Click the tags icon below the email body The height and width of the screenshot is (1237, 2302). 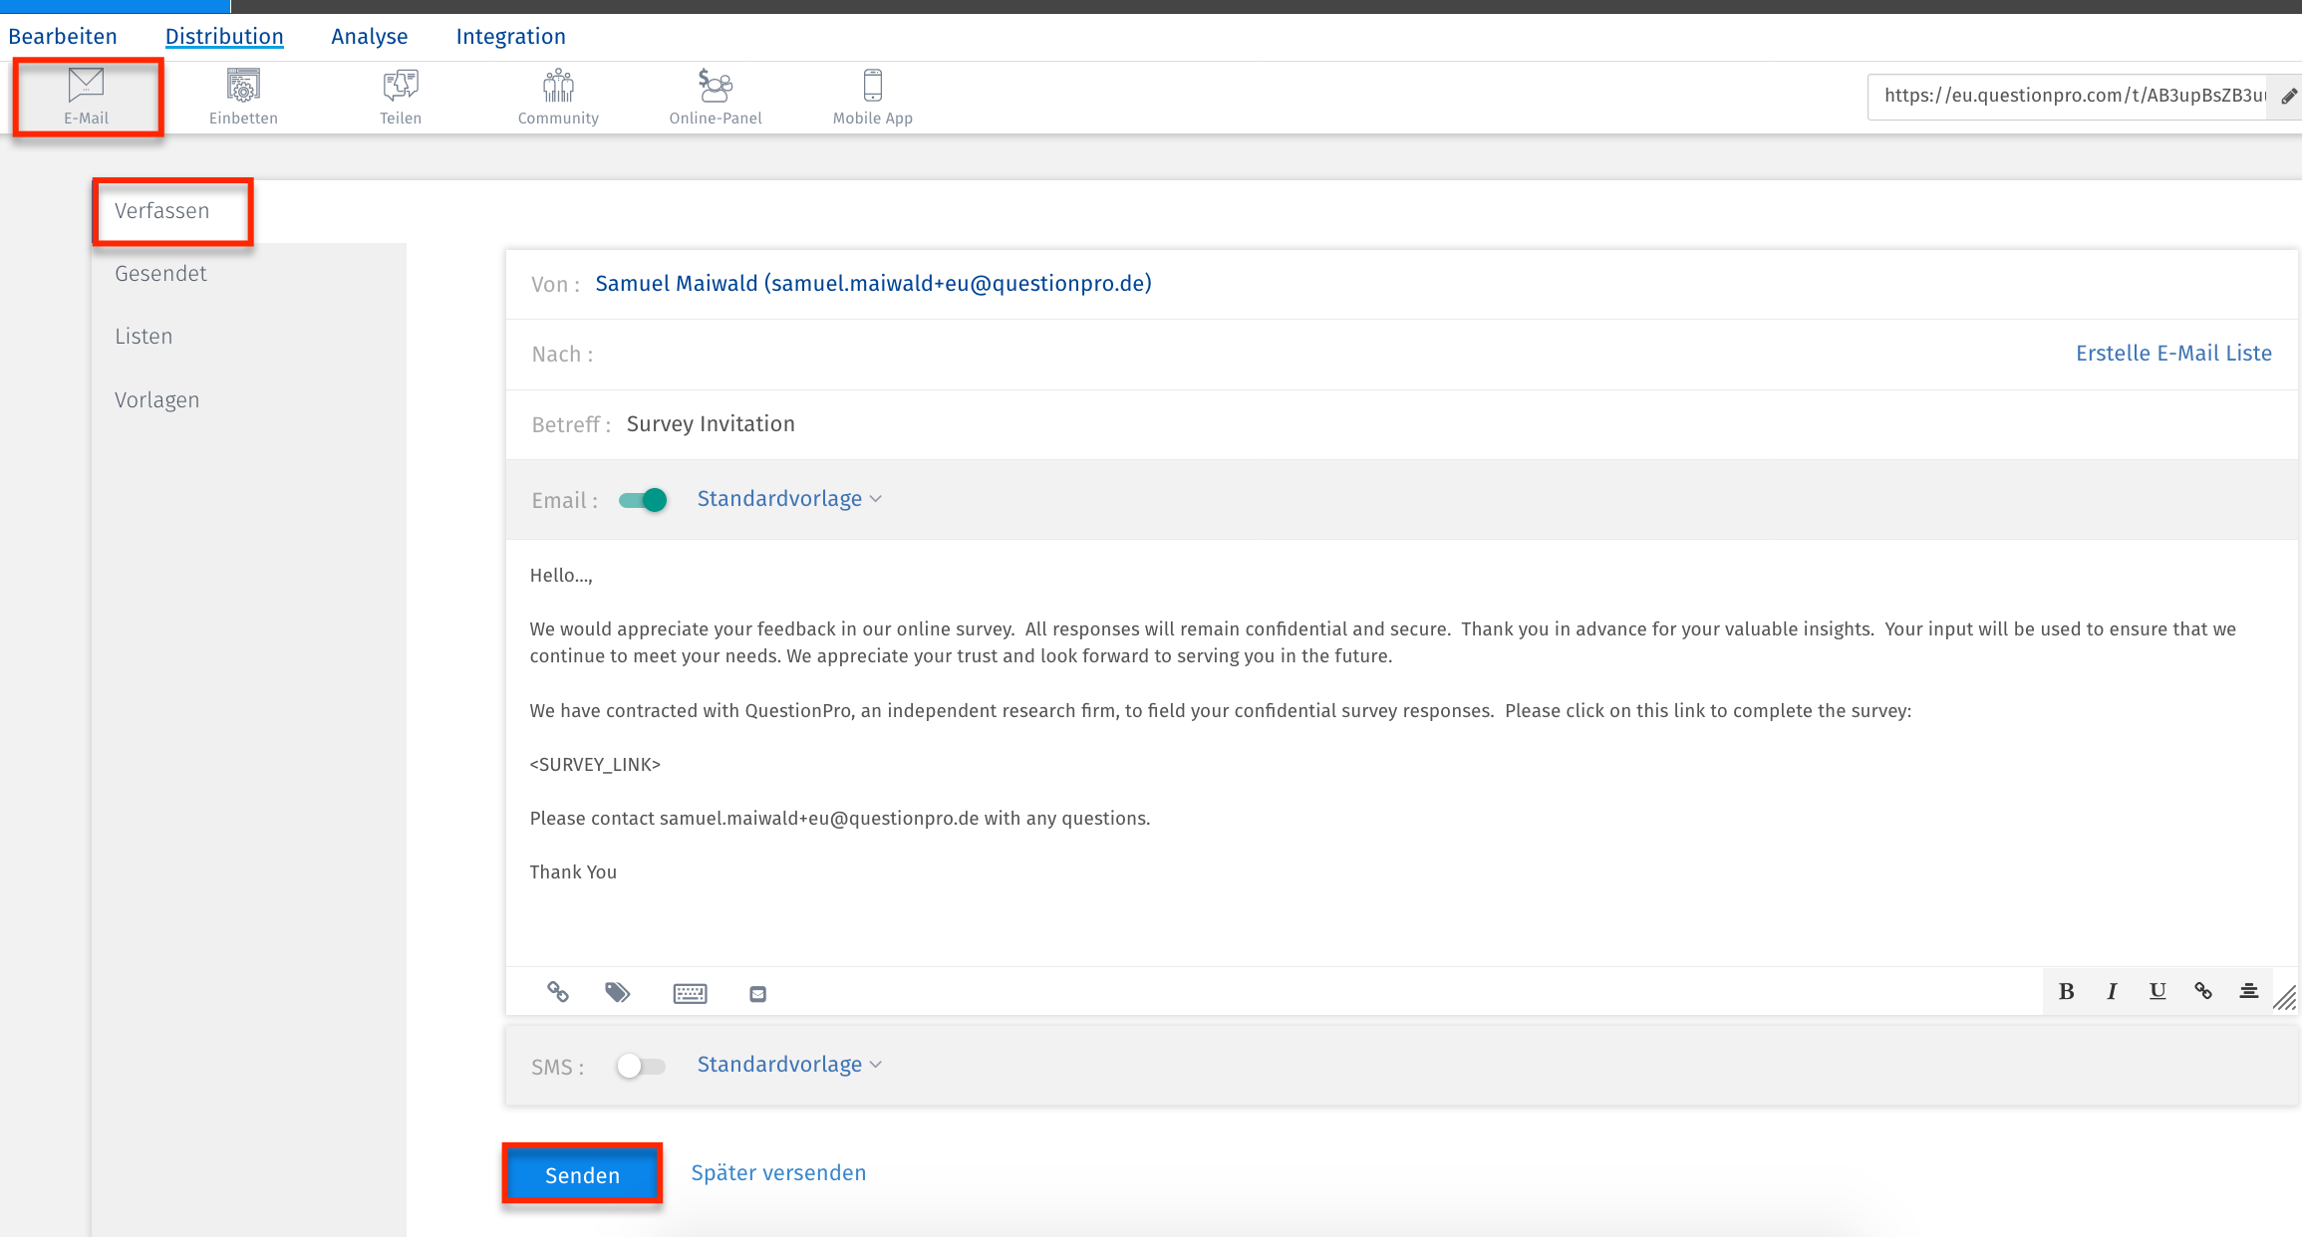618,992
